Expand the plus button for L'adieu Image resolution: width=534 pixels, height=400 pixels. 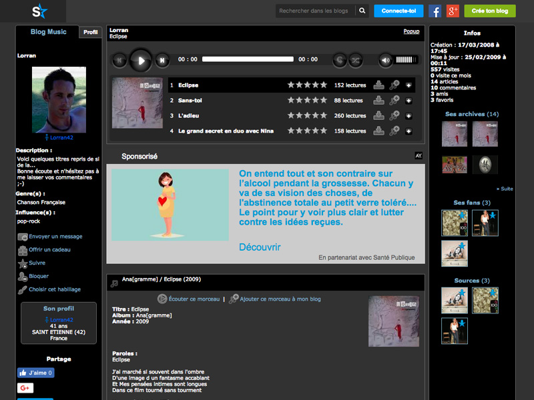click(409, 116)
